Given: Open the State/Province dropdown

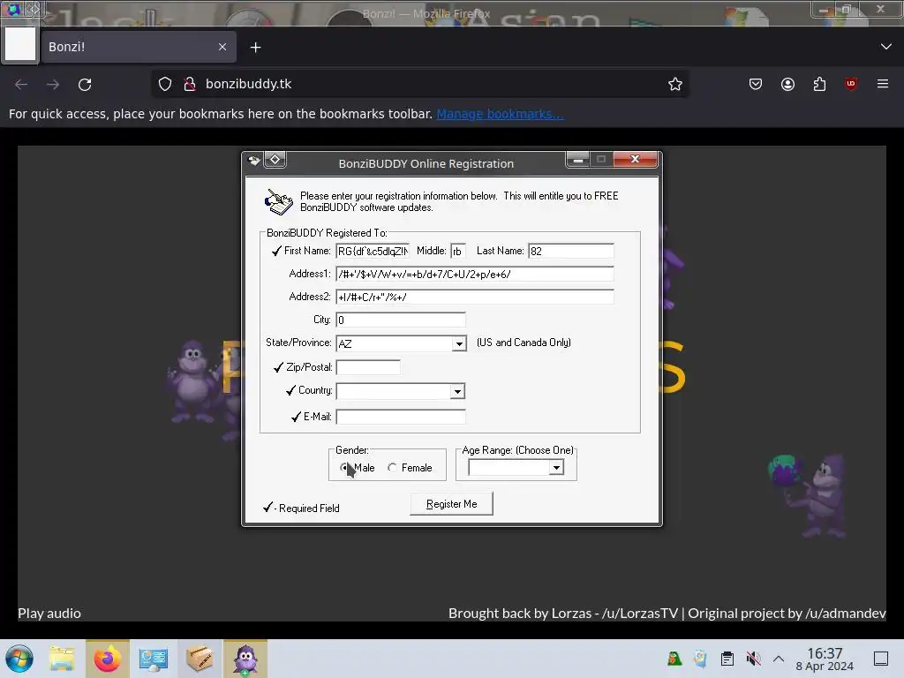Looking at the screenshot, I should (x=459, y=343).
